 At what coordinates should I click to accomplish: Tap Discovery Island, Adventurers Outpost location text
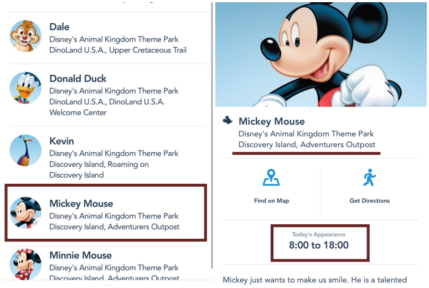pyautogui.click(x=307, y=145)
